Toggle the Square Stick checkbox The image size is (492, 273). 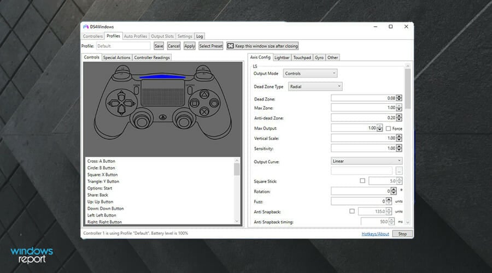click(362, 181)
